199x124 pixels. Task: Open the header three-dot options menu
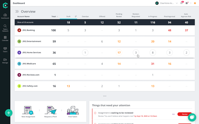tap(191, 3)
